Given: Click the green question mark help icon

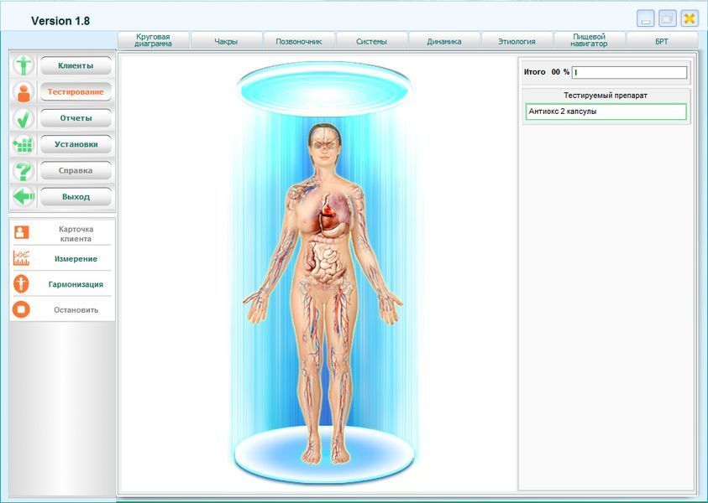Looking at the screenshot, I should (24, 170).
